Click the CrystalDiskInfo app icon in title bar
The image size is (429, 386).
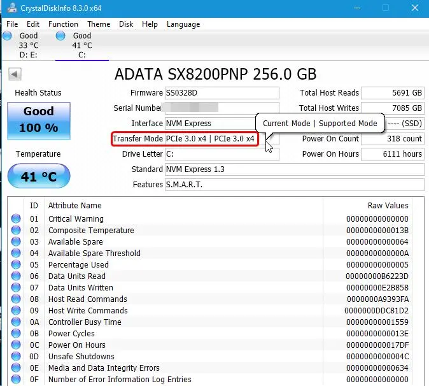pyautogui.click(x=11, y=8)
